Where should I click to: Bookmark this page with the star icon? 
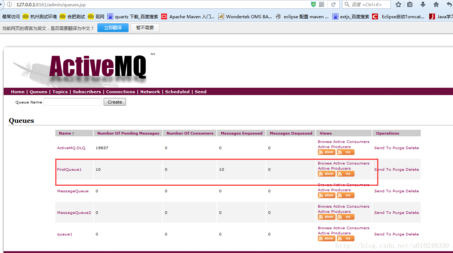click(398, 4)
